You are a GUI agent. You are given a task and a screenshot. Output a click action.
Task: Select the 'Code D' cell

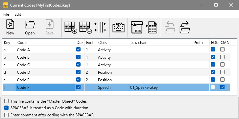[x=46, y=72]
